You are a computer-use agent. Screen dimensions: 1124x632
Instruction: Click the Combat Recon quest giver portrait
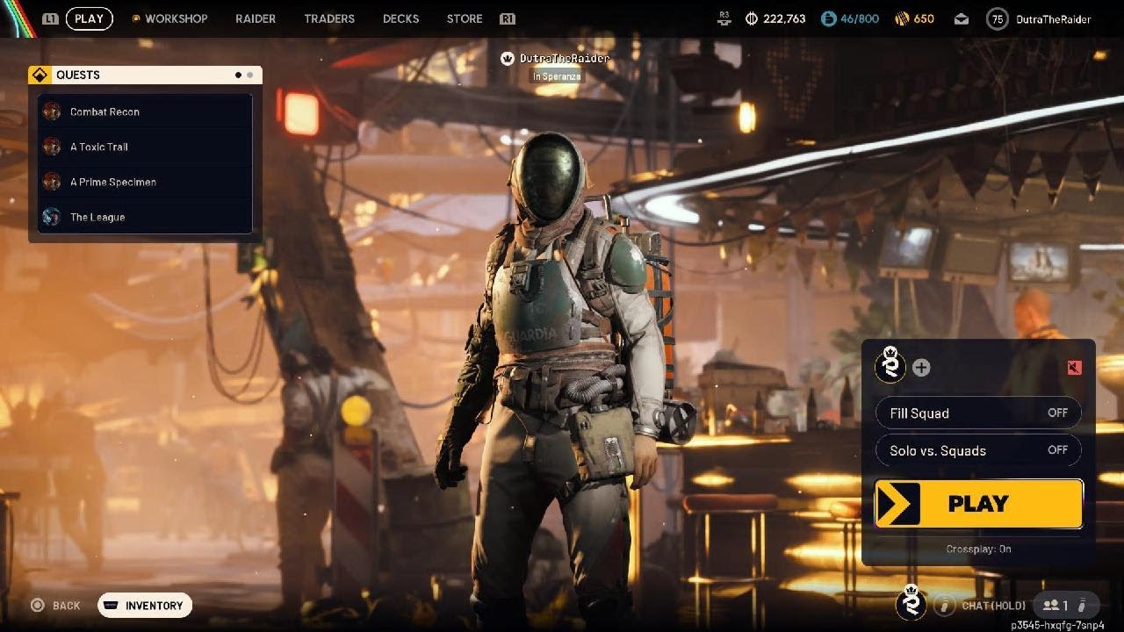point(52,111)
